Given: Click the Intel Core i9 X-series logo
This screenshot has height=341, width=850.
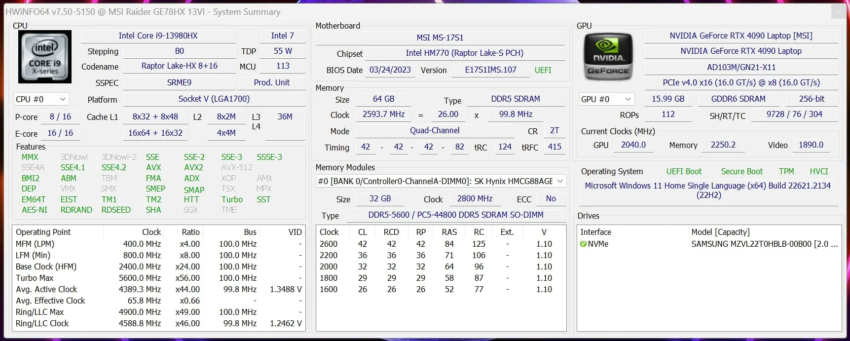Looking at the screenshot, I should pyautogui.click(x=45, y=57).
